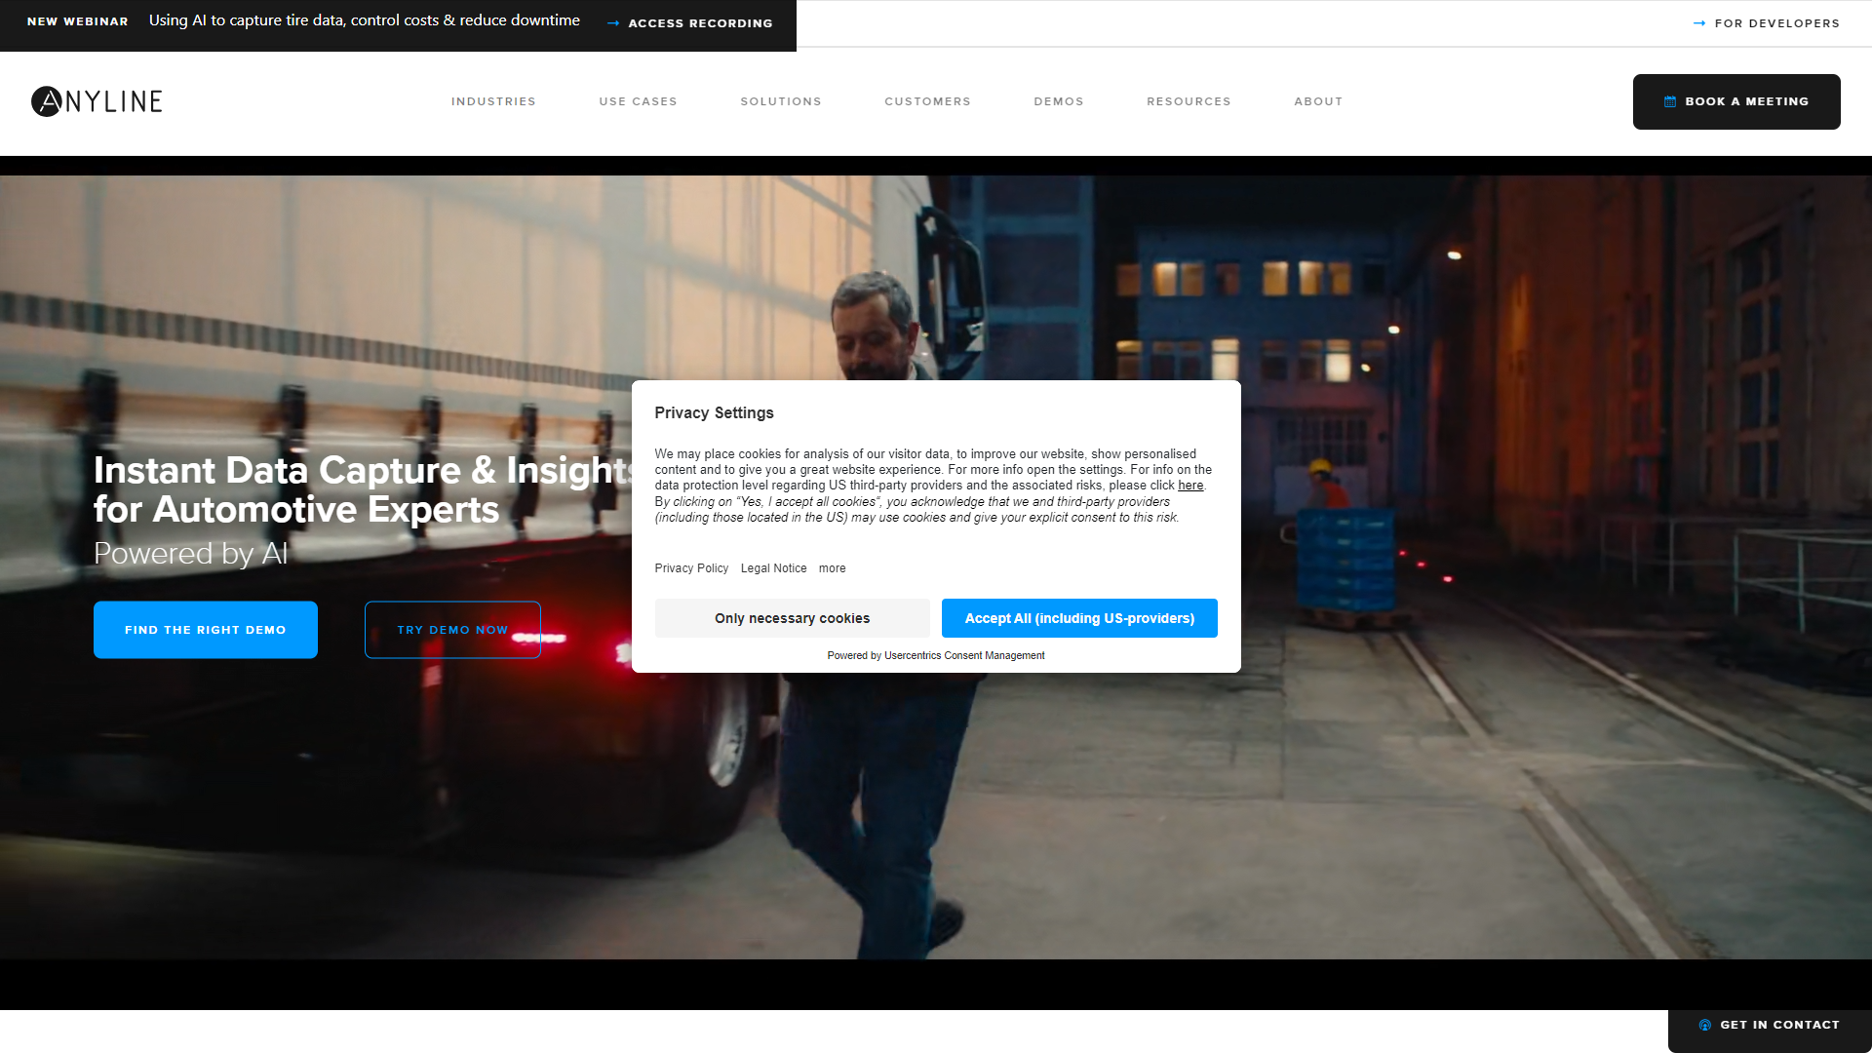
Task: Open the About dropdown
Action: pyautogui.click(x=1318, y=100)
